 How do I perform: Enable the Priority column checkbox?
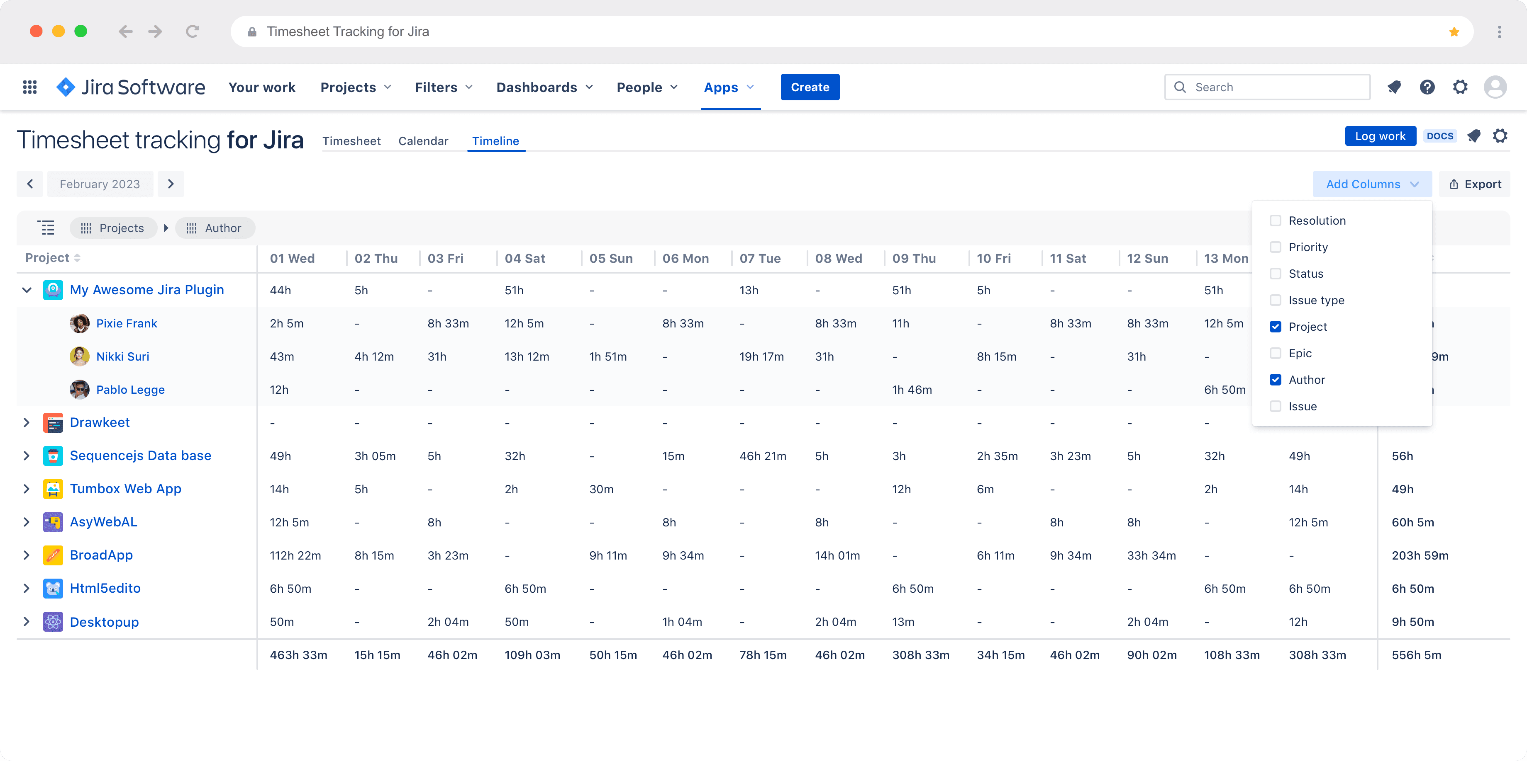coord(1275,247)
